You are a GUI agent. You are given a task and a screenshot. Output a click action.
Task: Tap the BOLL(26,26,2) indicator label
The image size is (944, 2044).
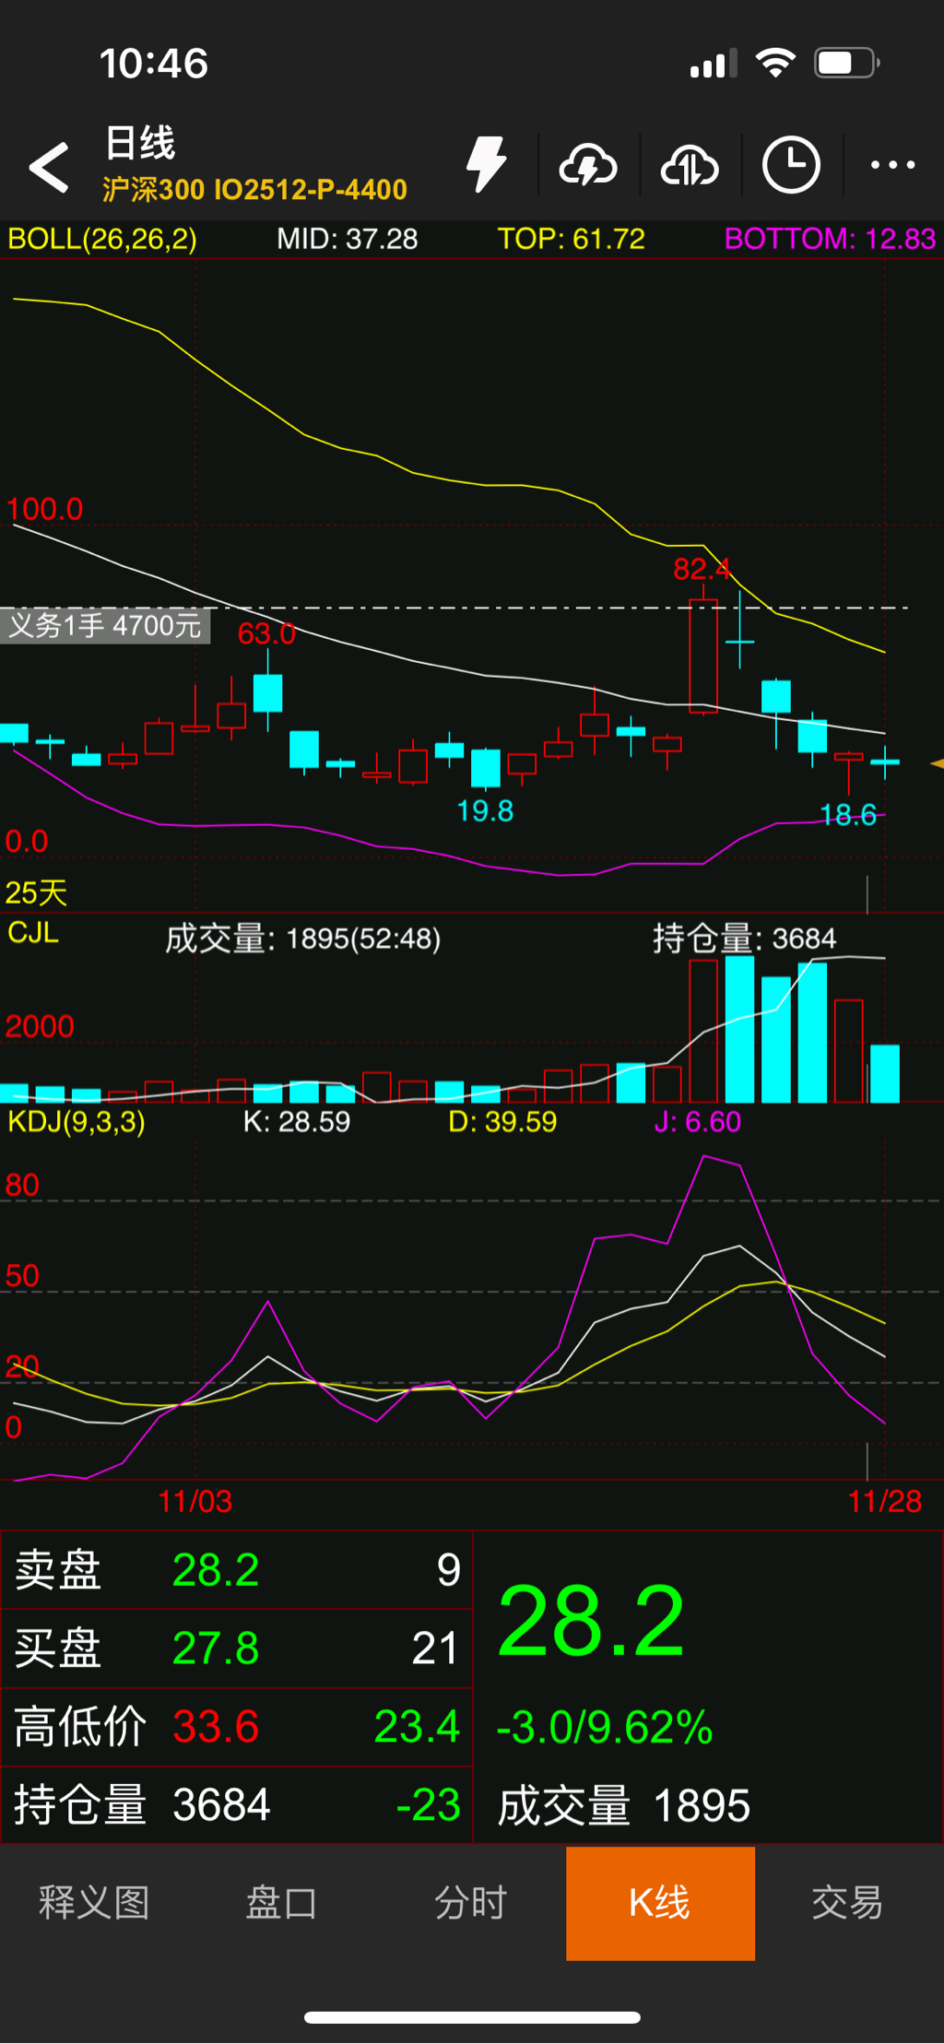pyautogui.click(x=102, y=240)
